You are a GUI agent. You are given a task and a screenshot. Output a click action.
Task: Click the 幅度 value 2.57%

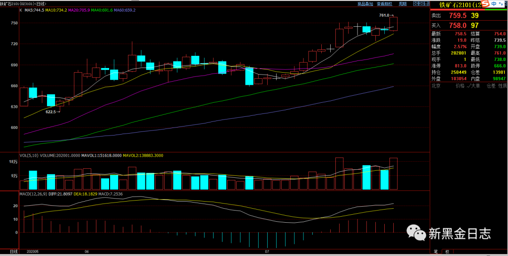pyautogui.click(x=460, y=47)
